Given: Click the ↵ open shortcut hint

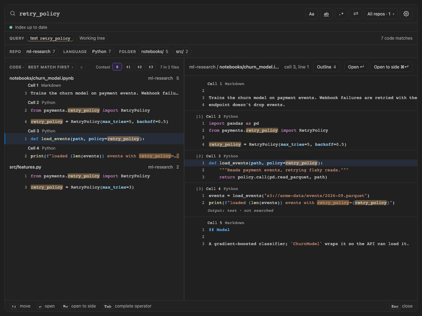Looking at the screenshot, I should point(46,306).
